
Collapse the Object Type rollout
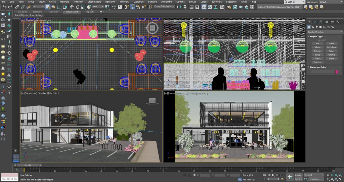[x=316, y=36]
